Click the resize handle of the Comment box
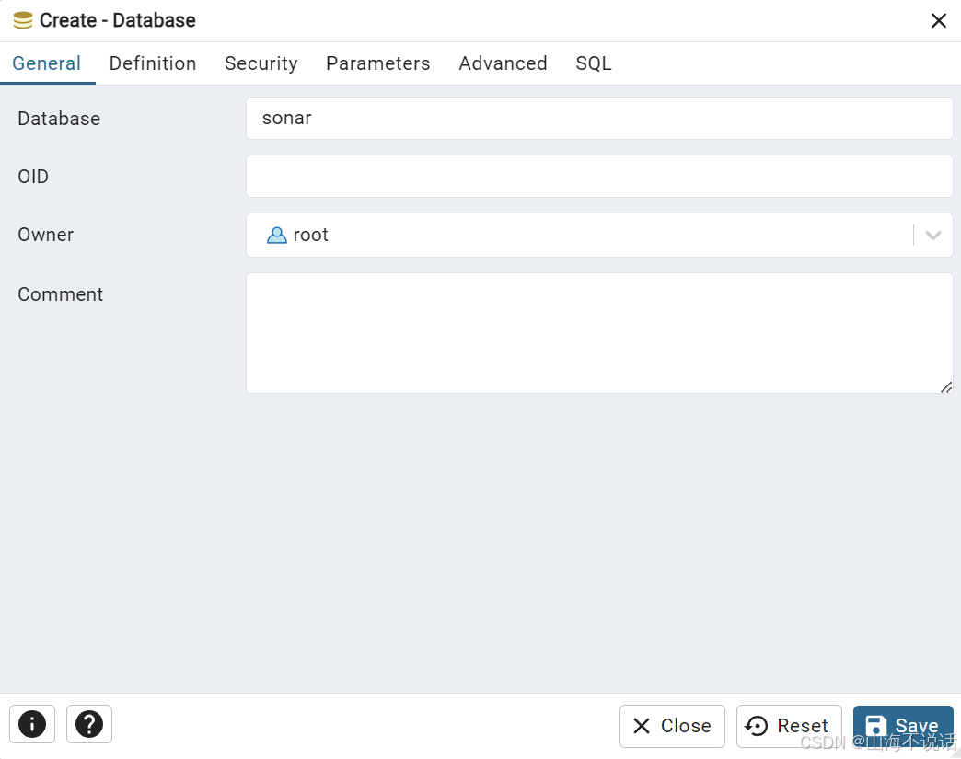The width and height of the screenshot is (961, 759). [946, 387]
